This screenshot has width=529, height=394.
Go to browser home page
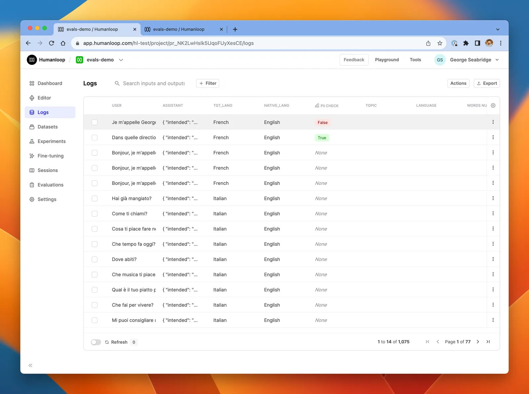pyautogui.click(x=63, y=43)
